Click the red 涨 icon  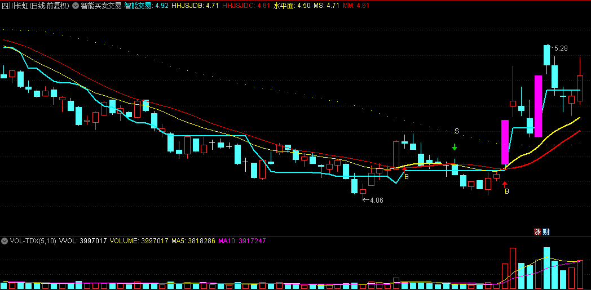coord(538,231)
